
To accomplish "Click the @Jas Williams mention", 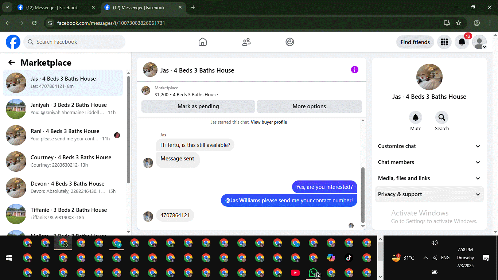I will 243,200.
